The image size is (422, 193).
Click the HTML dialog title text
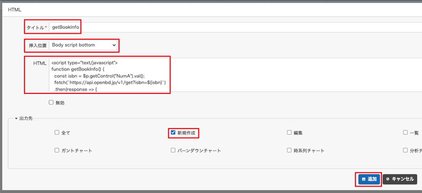pyautogui.click(x=15, y=9)
